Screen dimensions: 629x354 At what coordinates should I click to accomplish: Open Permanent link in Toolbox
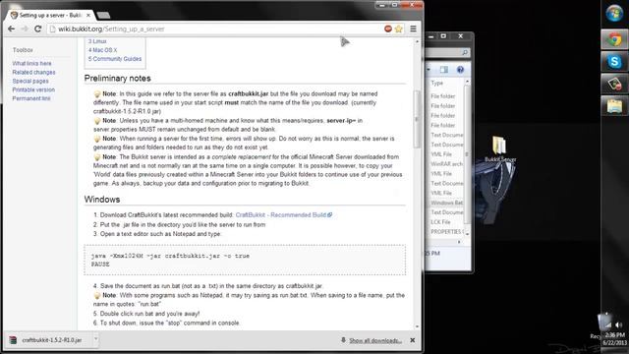(x=31, y=98)
